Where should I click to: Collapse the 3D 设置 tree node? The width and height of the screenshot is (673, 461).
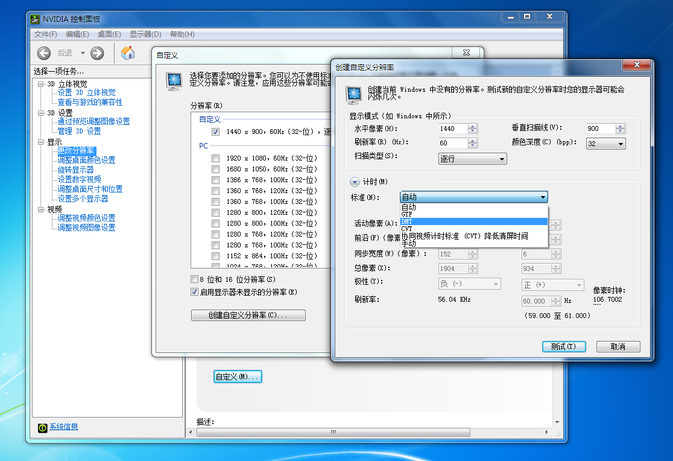tap(41, 113)
